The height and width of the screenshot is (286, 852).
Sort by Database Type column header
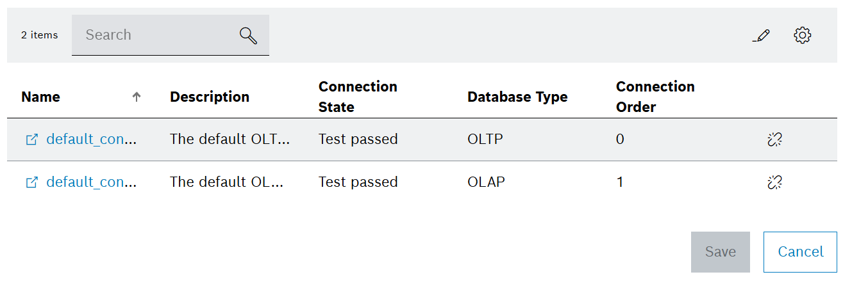[517, 97]
